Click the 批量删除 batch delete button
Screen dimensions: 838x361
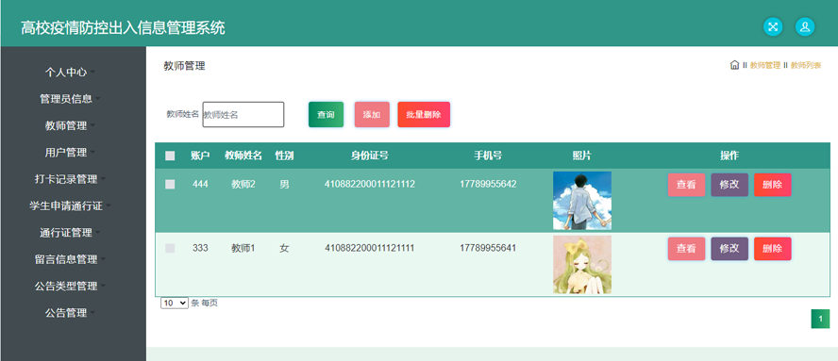tap(424, 114)
